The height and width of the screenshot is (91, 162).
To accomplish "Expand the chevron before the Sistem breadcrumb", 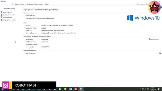I will tap(44, 4).
